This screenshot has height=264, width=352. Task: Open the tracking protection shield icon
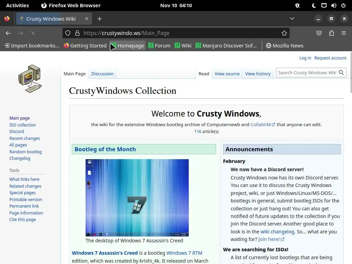click(x=68, y=33)
